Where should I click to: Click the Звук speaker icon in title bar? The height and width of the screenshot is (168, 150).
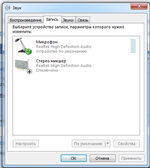8,8
